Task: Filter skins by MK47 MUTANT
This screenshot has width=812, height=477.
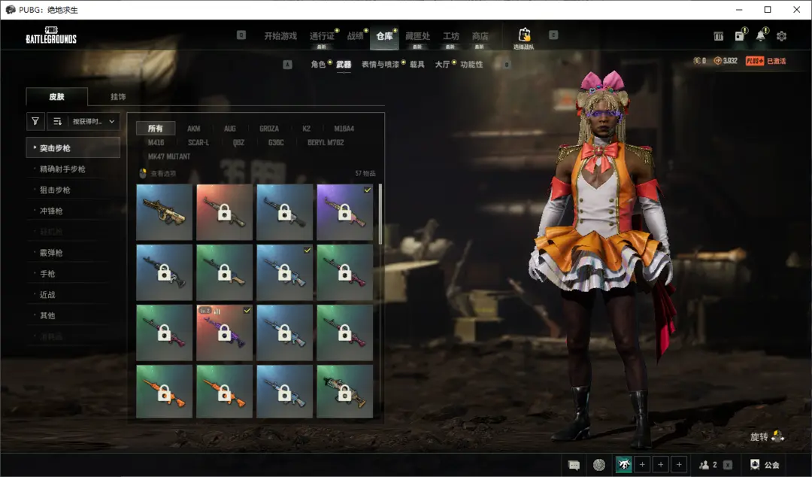Action: coord(169,156)
